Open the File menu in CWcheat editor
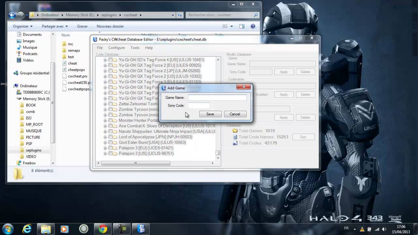Image resolution: width=418 pixels, height=235 pixels. (x=100, y=48)
